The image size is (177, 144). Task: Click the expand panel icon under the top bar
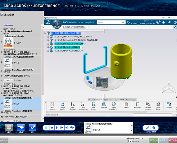coord(175,27)
